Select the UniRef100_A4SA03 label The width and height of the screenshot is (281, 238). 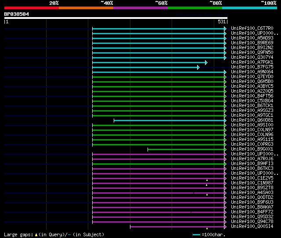point(252,193)
